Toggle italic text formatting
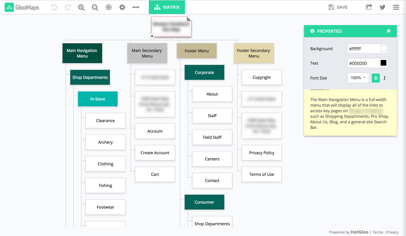Image resolution: width=406 pixels, height=236 pixels. 384,78
